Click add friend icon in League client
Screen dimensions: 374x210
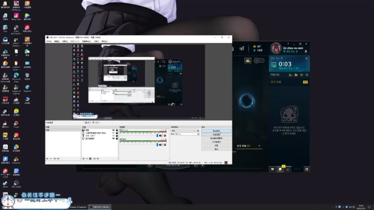tap(290, 75)
